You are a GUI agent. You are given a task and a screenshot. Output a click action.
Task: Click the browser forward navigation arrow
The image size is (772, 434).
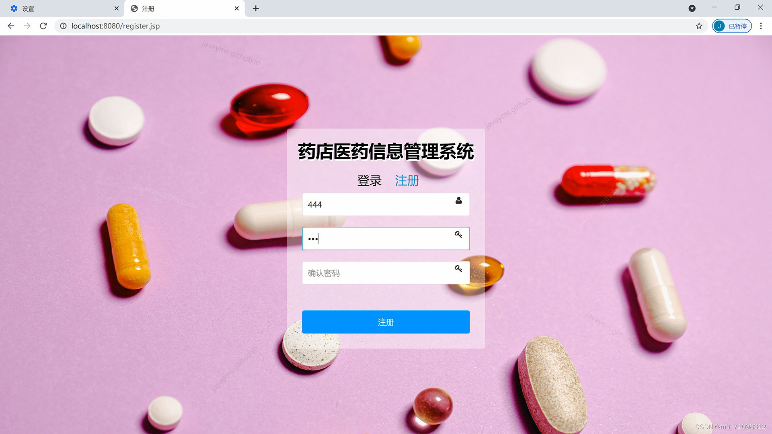(27, 25)
